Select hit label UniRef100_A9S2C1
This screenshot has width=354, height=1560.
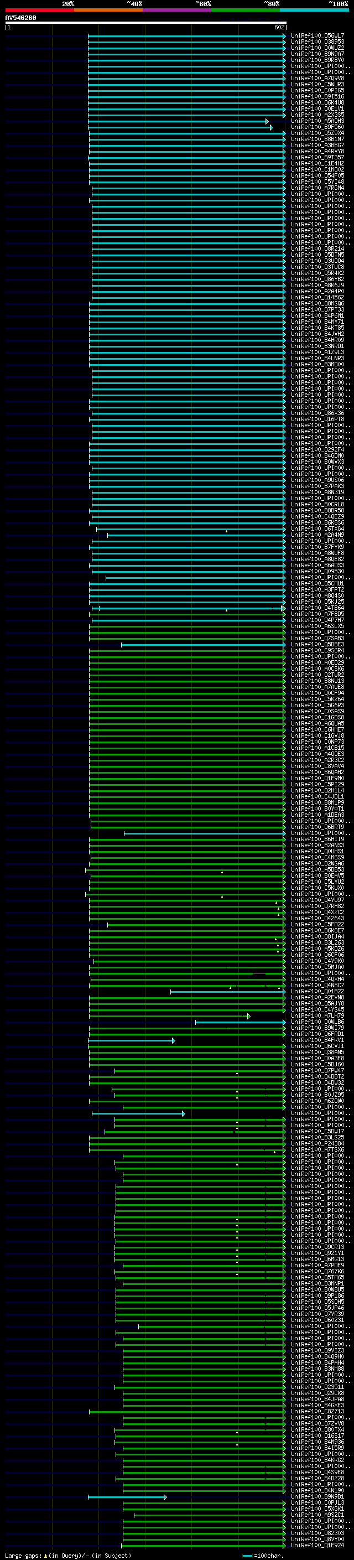point(317,1515)
